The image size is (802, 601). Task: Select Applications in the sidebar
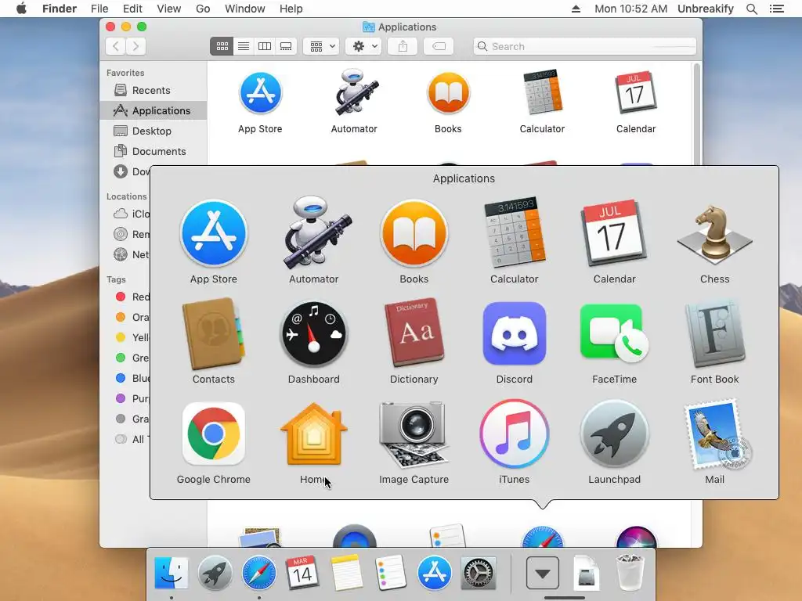point(153,110)
